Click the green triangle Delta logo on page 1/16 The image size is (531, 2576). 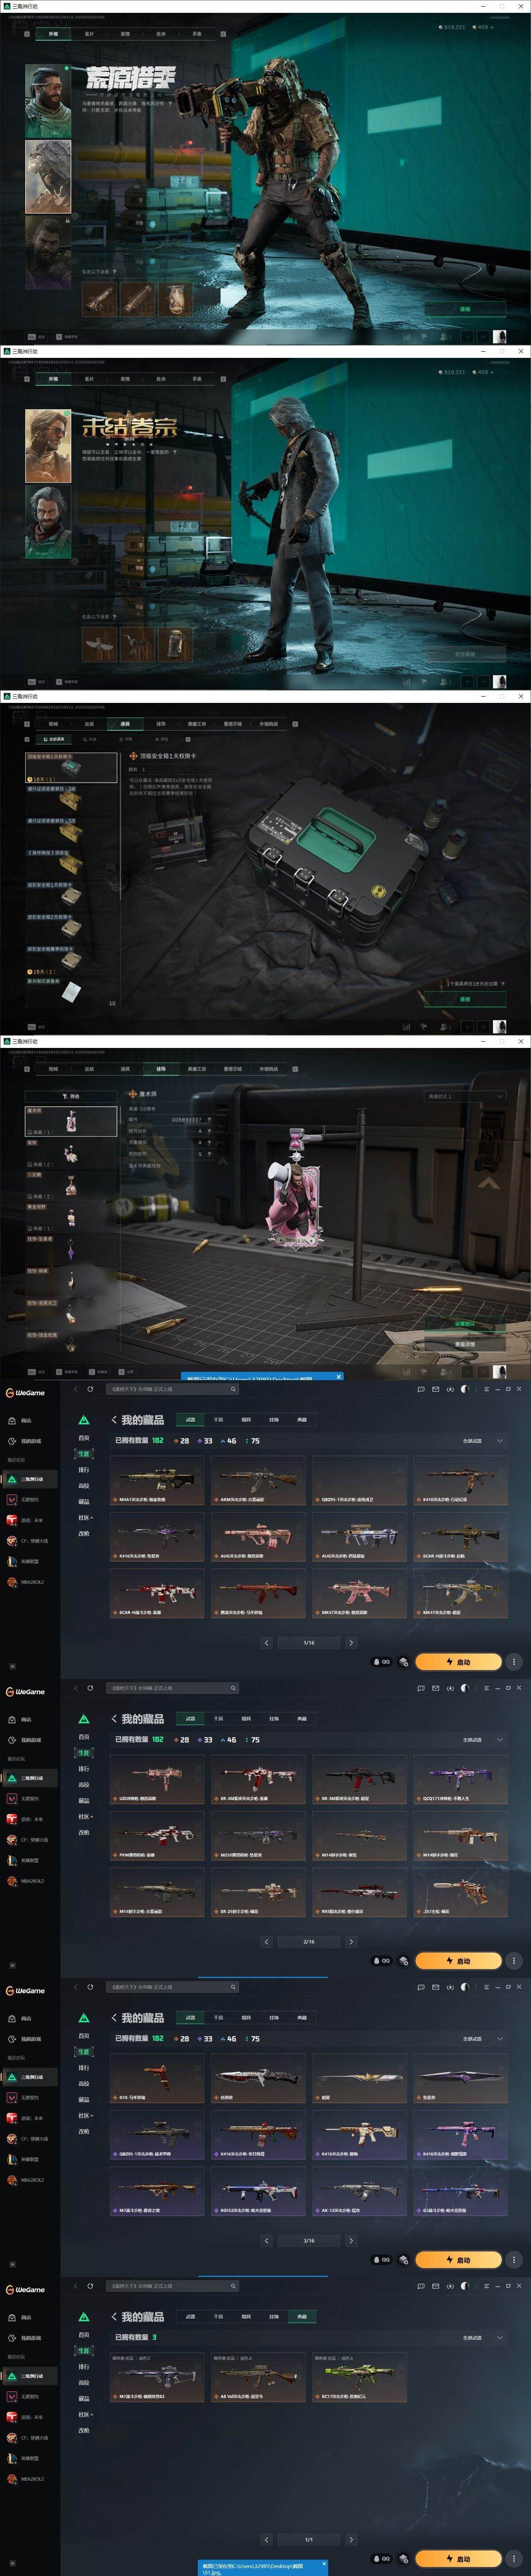[x=84, y=1420]
